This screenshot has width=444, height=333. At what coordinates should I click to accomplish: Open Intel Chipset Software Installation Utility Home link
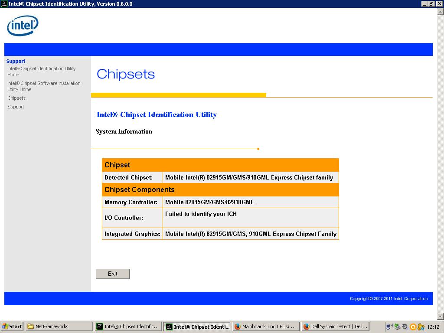click(x=44, y=86)
